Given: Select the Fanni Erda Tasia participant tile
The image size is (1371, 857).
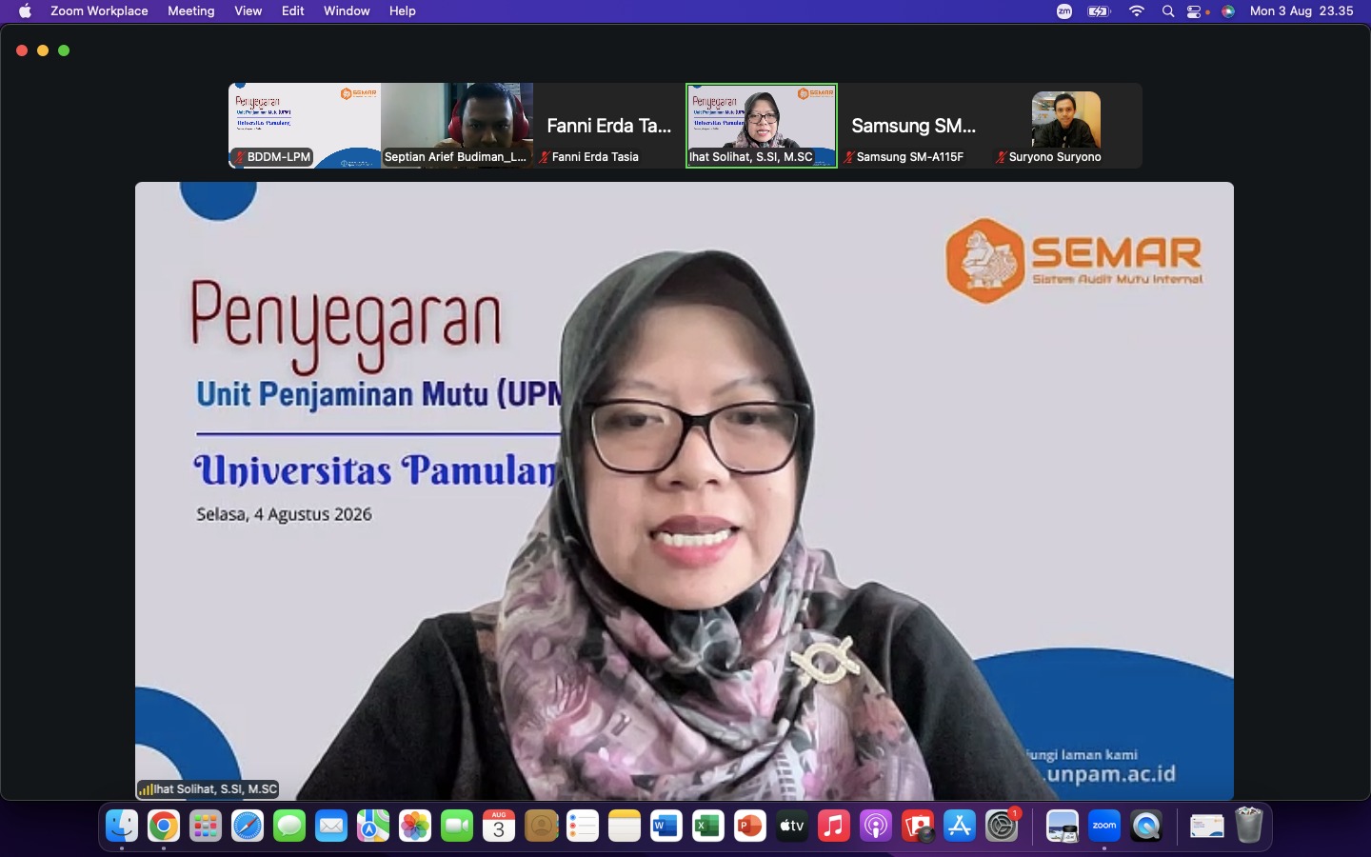Looking at the screenshot, I should click(609, 126).
